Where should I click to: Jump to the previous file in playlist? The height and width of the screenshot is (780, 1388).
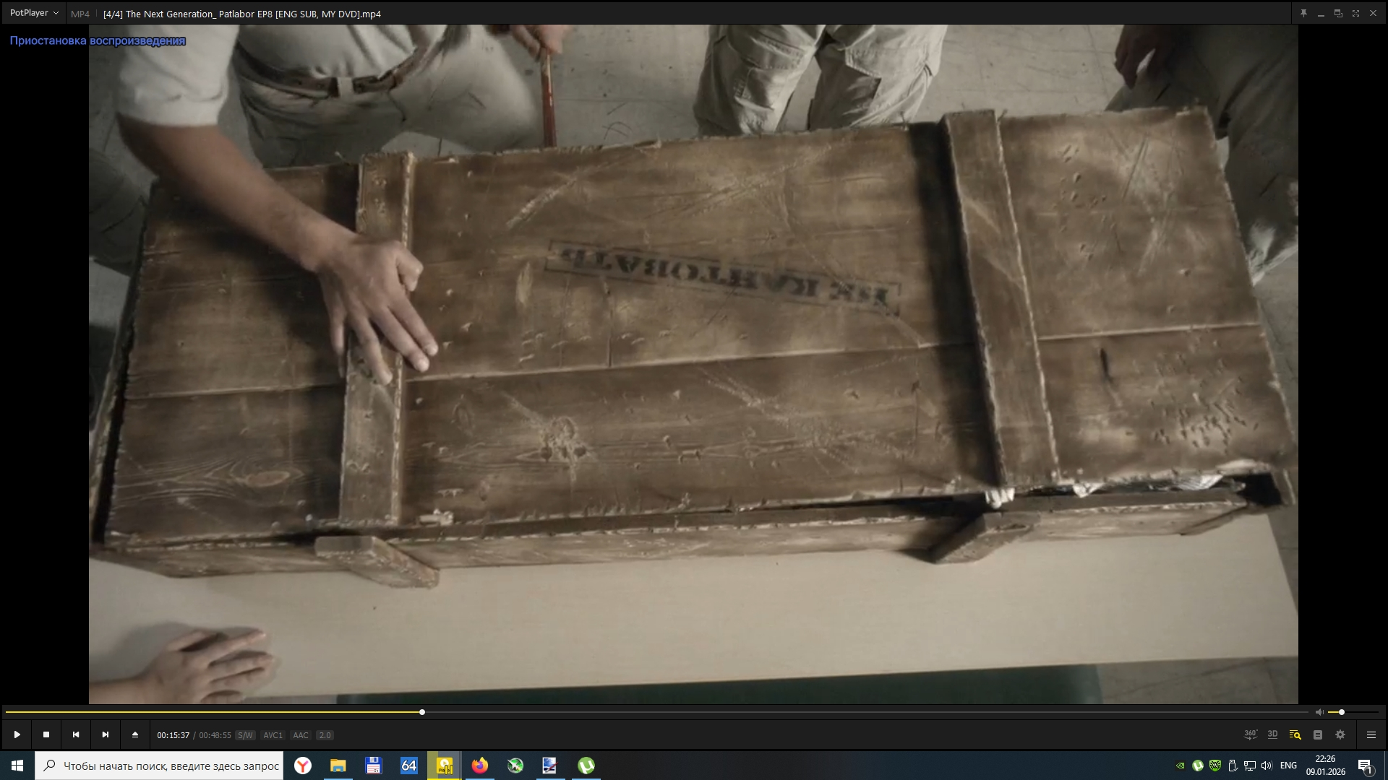tap(76, 734)
